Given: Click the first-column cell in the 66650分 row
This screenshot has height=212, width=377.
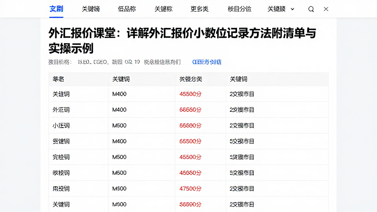Looking at the screenshot, I should click(x=61, y=110).
